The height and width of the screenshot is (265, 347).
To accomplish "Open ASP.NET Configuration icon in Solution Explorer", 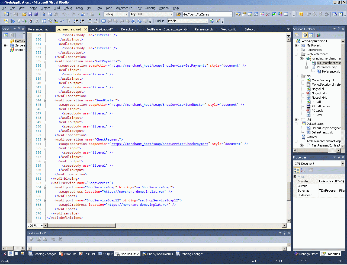I will point(319,35).
